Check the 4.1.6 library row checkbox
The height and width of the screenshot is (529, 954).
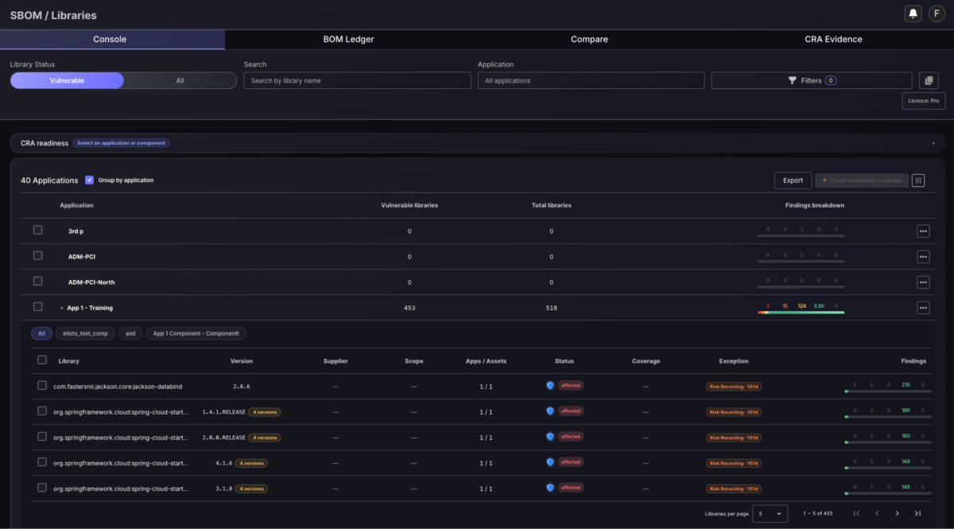click(42, 461)
